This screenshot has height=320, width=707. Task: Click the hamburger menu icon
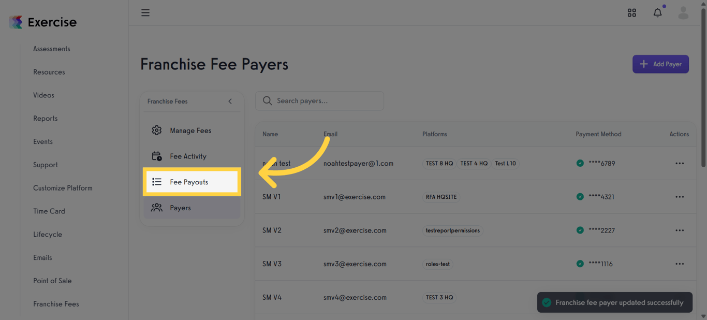tap(145, 12)
